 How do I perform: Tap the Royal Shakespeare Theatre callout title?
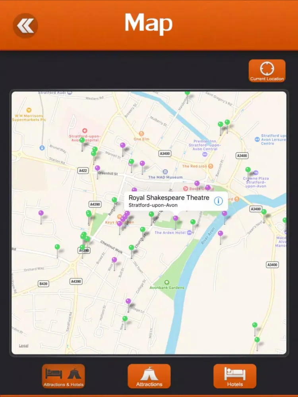[x=169, y=198]
